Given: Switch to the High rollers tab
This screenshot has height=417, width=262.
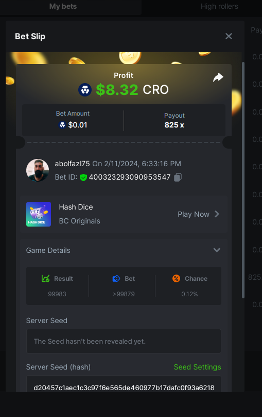Looking at the screenshot, I should click(x=219, y=6).
